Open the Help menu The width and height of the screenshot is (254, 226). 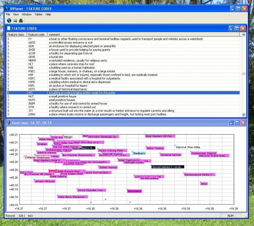tap(48, 14)
